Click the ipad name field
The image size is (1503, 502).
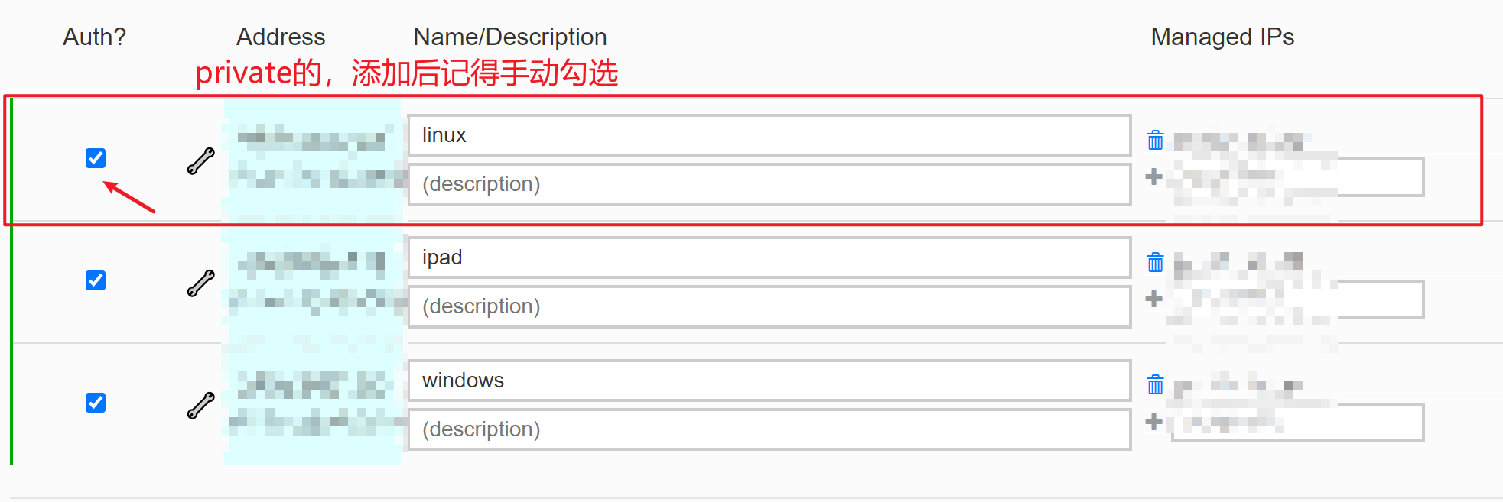point(769,257)
